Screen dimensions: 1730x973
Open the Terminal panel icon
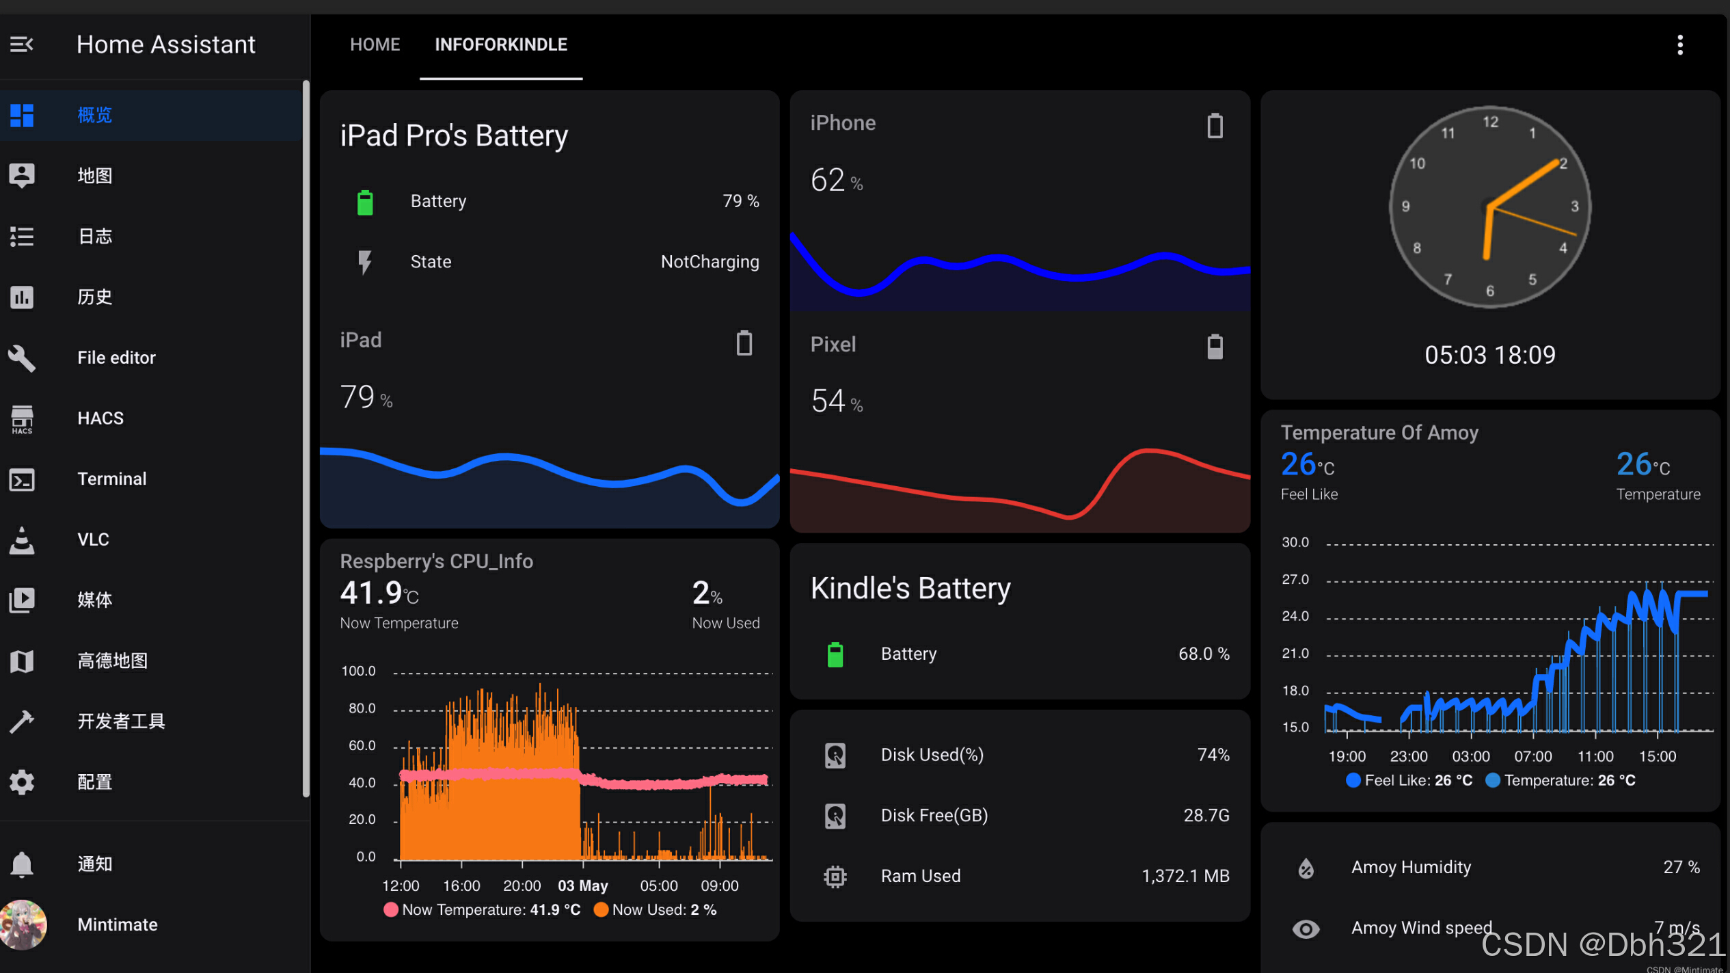click(22, 479)
